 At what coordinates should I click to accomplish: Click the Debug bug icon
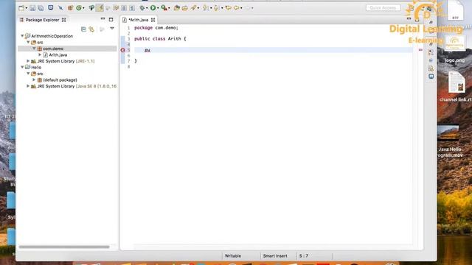pyautogui.click(x=142, y=8)
